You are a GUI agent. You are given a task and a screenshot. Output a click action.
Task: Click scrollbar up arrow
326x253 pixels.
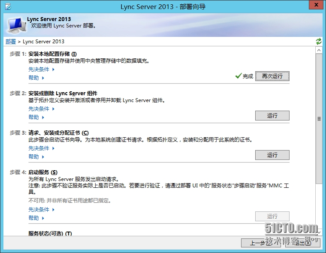pyautogui.click(x=319, y=50)
